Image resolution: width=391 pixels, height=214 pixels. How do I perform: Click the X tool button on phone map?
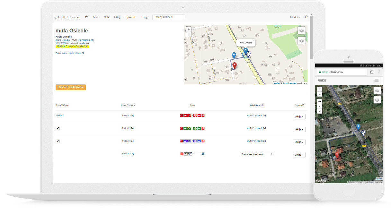pyautogui.click(x=319, y=106)
